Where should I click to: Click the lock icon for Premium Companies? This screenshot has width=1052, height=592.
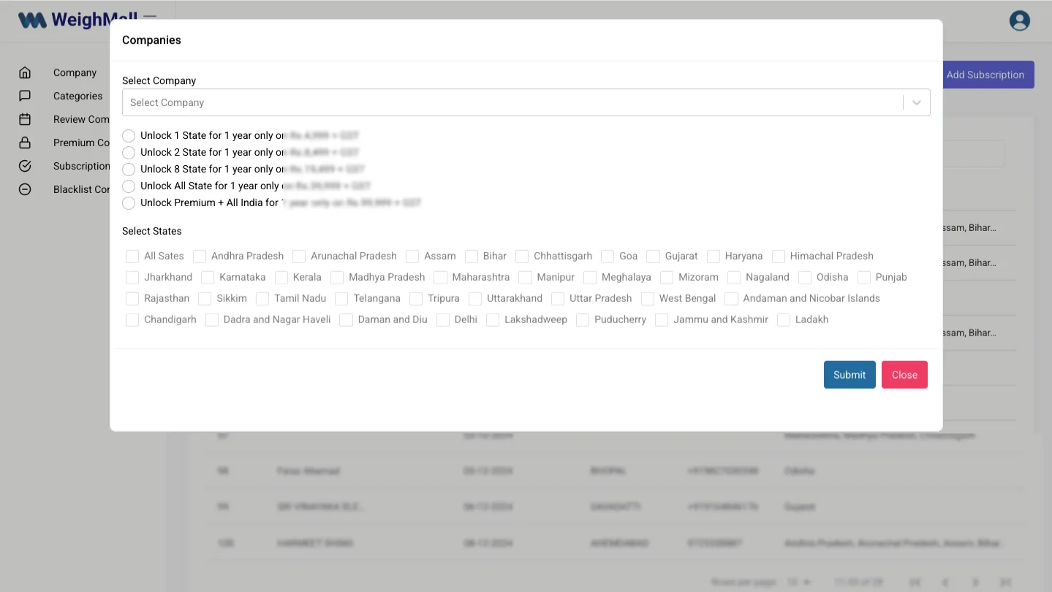click(25, 143)
